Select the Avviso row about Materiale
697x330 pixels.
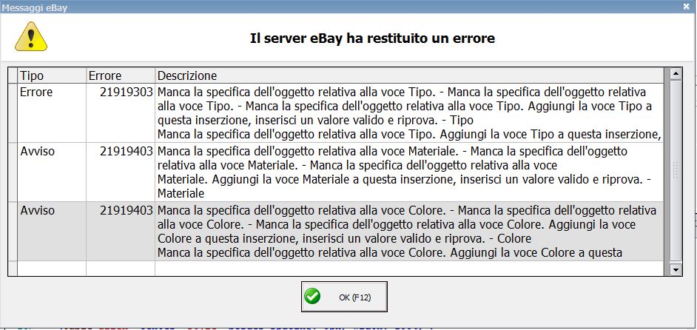(336, 172)
